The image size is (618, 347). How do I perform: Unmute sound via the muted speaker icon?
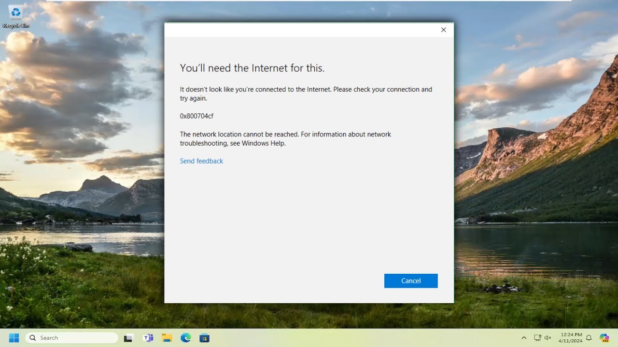click(x=548, y=338)
